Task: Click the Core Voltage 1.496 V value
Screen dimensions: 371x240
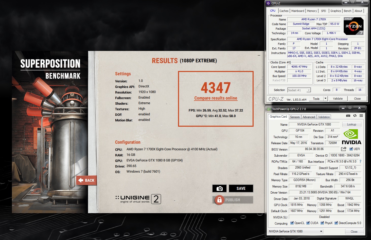Action: click(x=331, y=33)
